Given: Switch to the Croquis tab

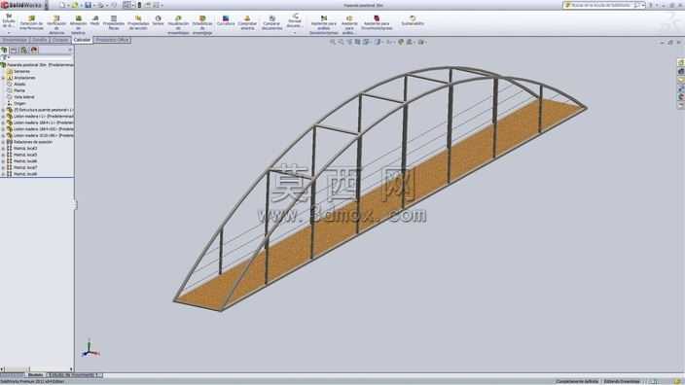Looking at the screenshot, I should click(x=60, y=40).
